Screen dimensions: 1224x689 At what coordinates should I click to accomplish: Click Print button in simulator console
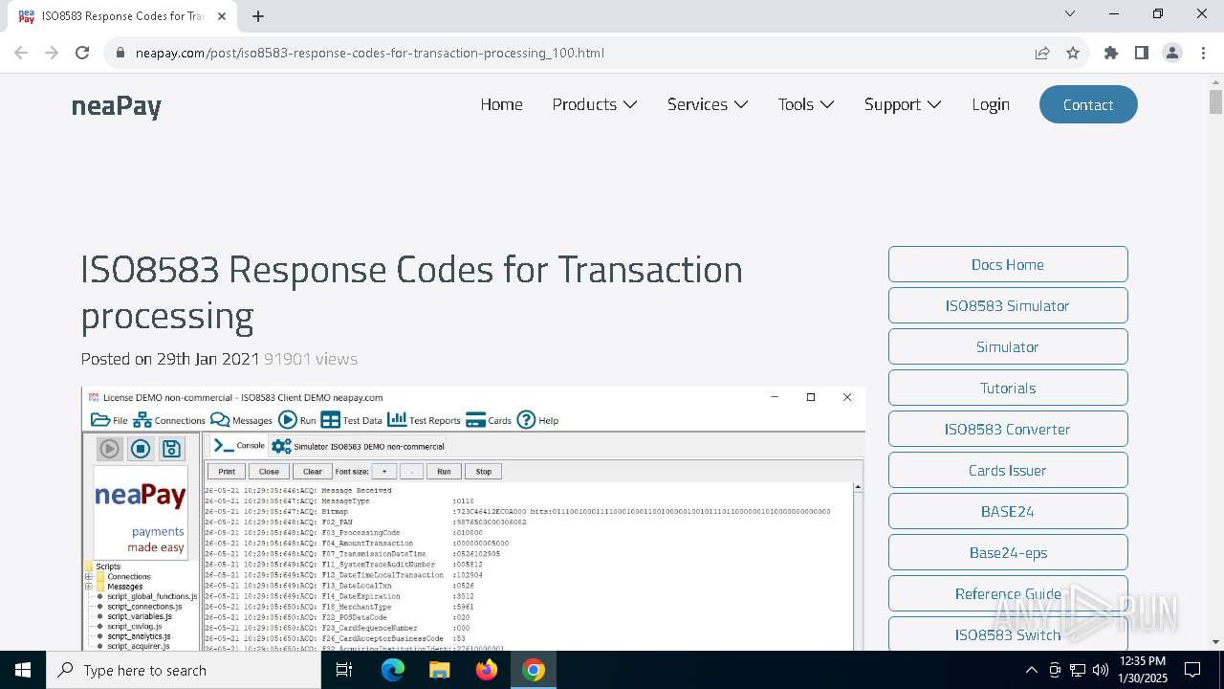227,471
